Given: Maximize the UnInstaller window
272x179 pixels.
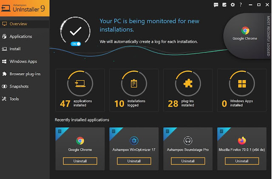Looking at the screenshot, I should pyautogui.click(x=259, y=5).
